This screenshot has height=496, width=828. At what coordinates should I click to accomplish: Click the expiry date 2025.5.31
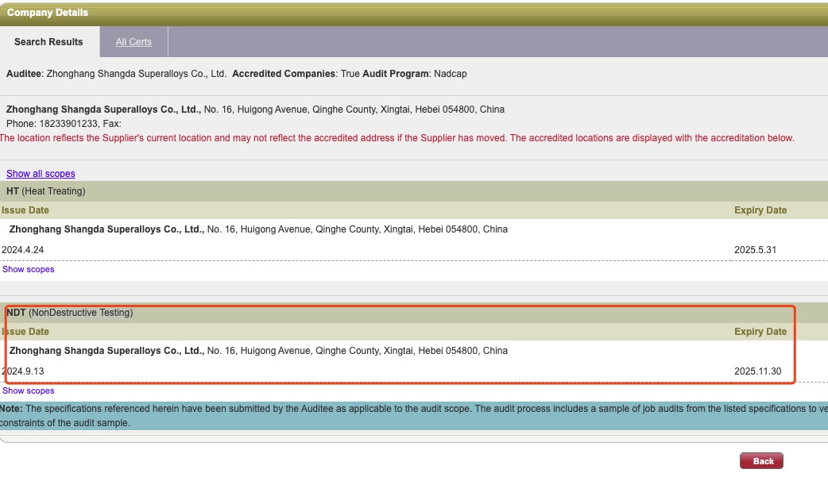(x=755, y=249)
